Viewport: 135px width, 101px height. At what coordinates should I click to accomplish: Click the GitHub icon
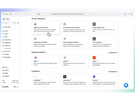(94, 24)
